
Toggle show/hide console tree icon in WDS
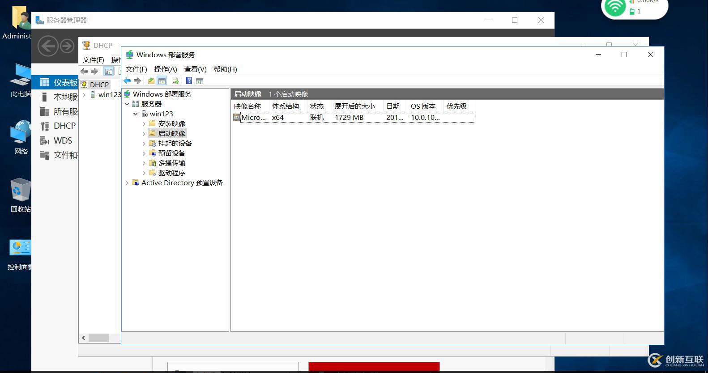coord(162,81)
